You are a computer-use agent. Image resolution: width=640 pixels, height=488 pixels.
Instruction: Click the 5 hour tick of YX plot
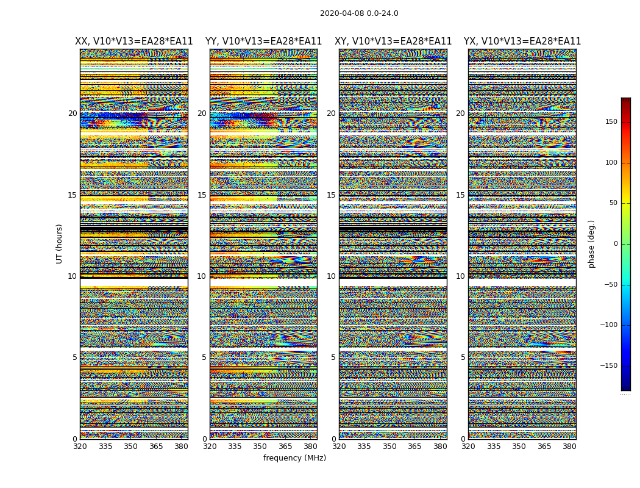[x=463, y=357]
